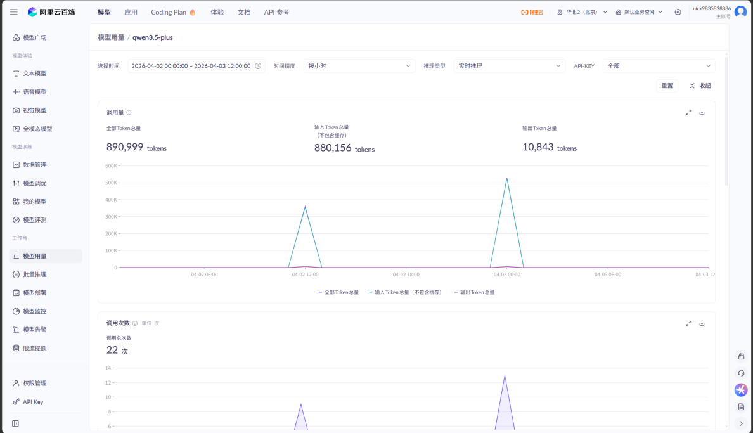The height and width of the screenshot is (433, 753).
Task: Click account name nick9835828886
Action: coord(712,8)
